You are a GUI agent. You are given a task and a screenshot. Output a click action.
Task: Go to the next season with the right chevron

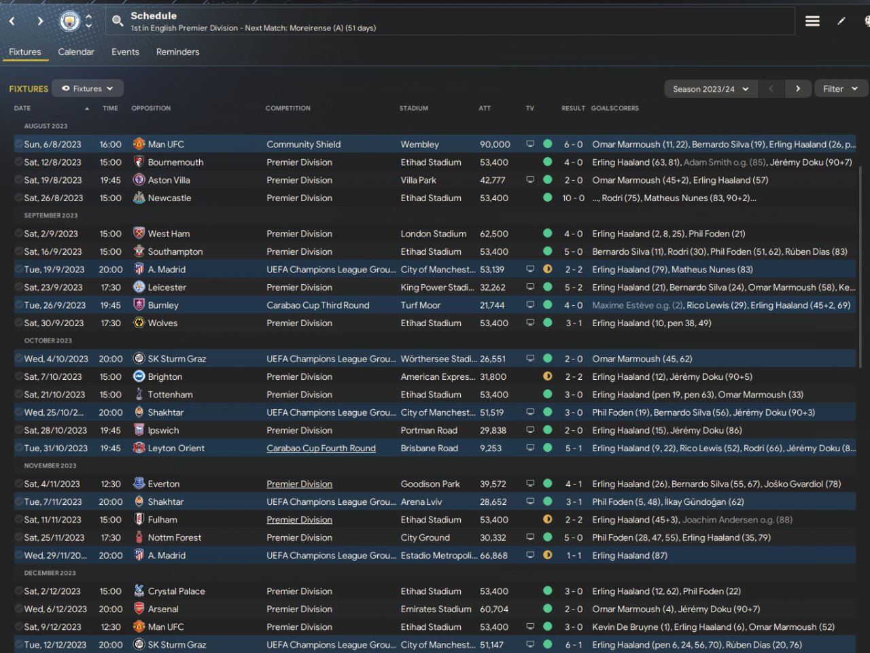click(x=798, y=89)
